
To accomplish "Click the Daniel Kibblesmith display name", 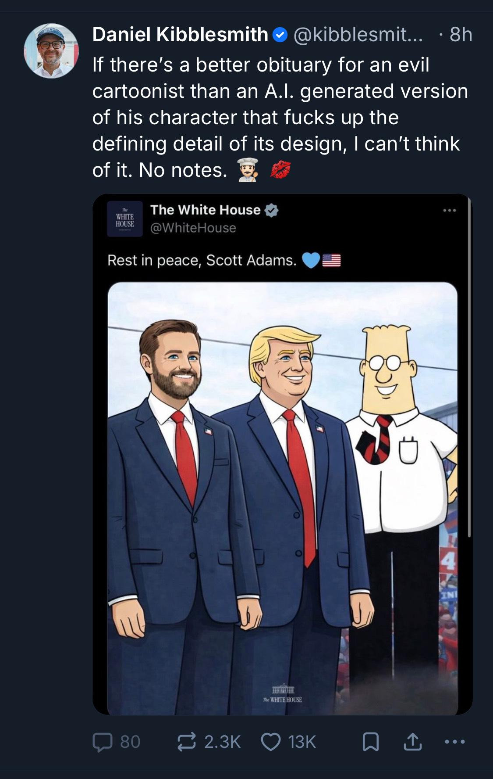I will pos(180,35).
